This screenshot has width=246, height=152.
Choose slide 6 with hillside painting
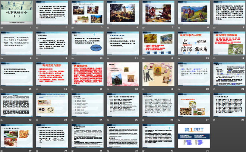pos(194,13)
